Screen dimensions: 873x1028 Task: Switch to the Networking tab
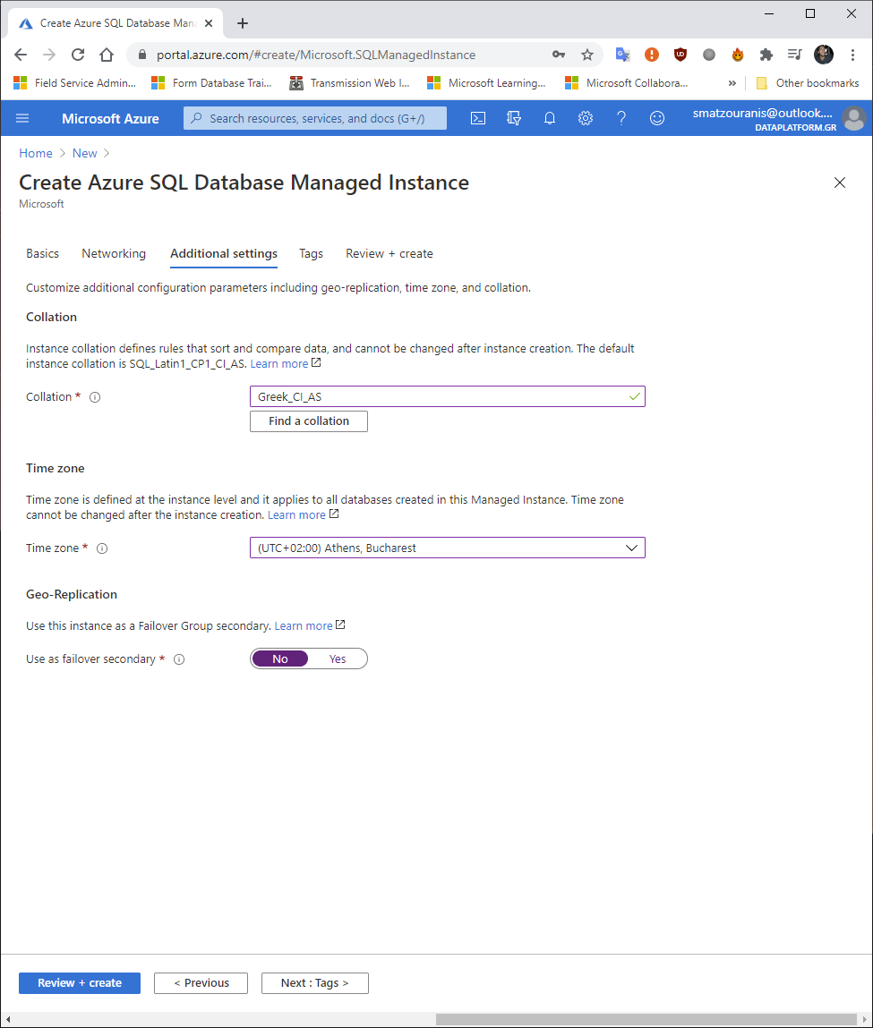coord(114,253)
